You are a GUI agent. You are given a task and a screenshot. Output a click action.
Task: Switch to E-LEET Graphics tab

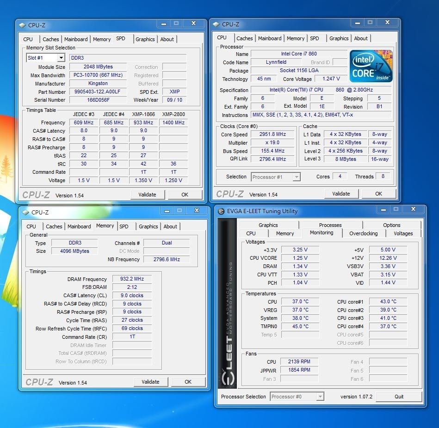click(268, 225)
